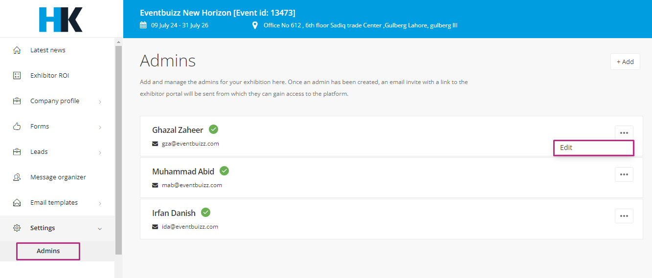Click the sidebar vertical scrollbar
The height and width of the screenshot is (278, 652).
coord(118,150)
